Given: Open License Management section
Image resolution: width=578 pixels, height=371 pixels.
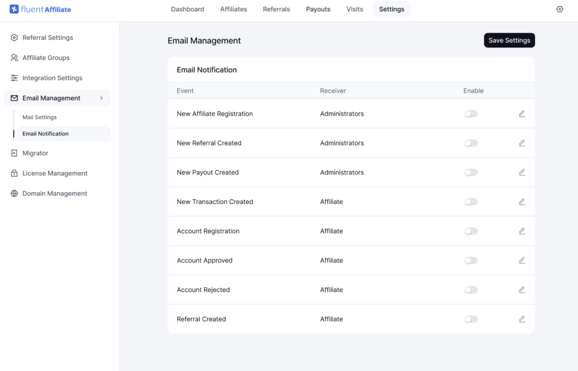Looking at the screenshot, I should pyautogui.click(x=55, y=173).
